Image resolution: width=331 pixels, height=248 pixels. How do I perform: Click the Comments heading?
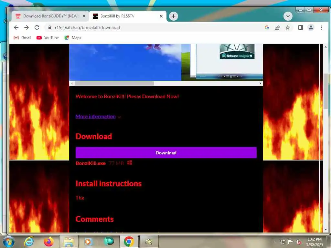95,219
